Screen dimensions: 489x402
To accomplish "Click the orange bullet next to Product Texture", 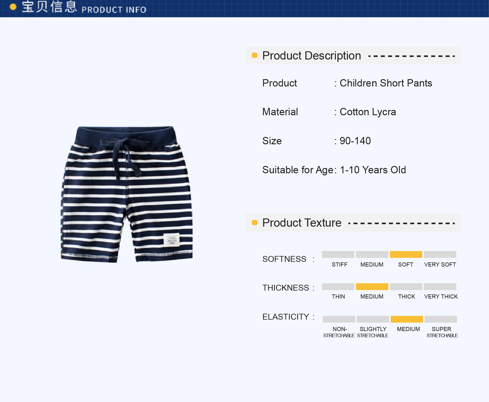I will click(x=255, y=223).
